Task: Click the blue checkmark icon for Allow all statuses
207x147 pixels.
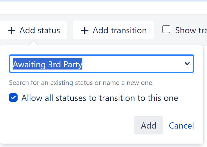Action: (13, 98)
